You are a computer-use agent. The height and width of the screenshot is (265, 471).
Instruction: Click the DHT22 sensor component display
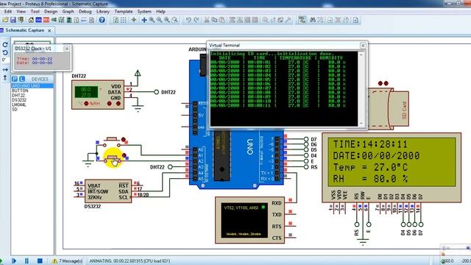tap(86, 92)
